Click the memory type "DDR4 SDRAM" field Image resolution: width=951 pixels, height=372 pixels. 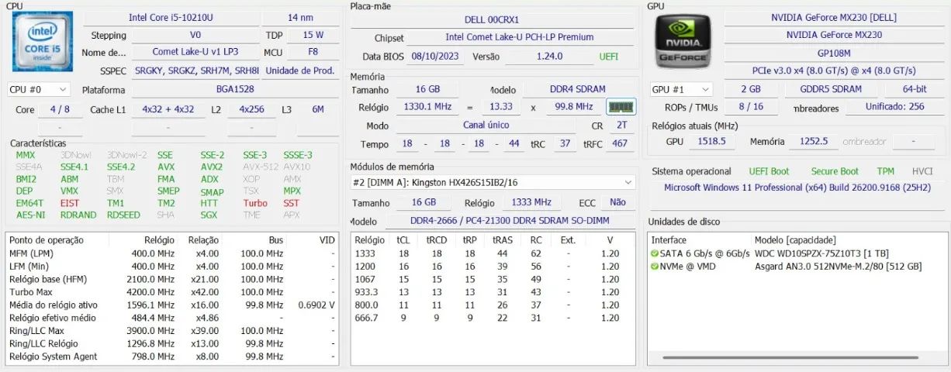click(578, 89)
